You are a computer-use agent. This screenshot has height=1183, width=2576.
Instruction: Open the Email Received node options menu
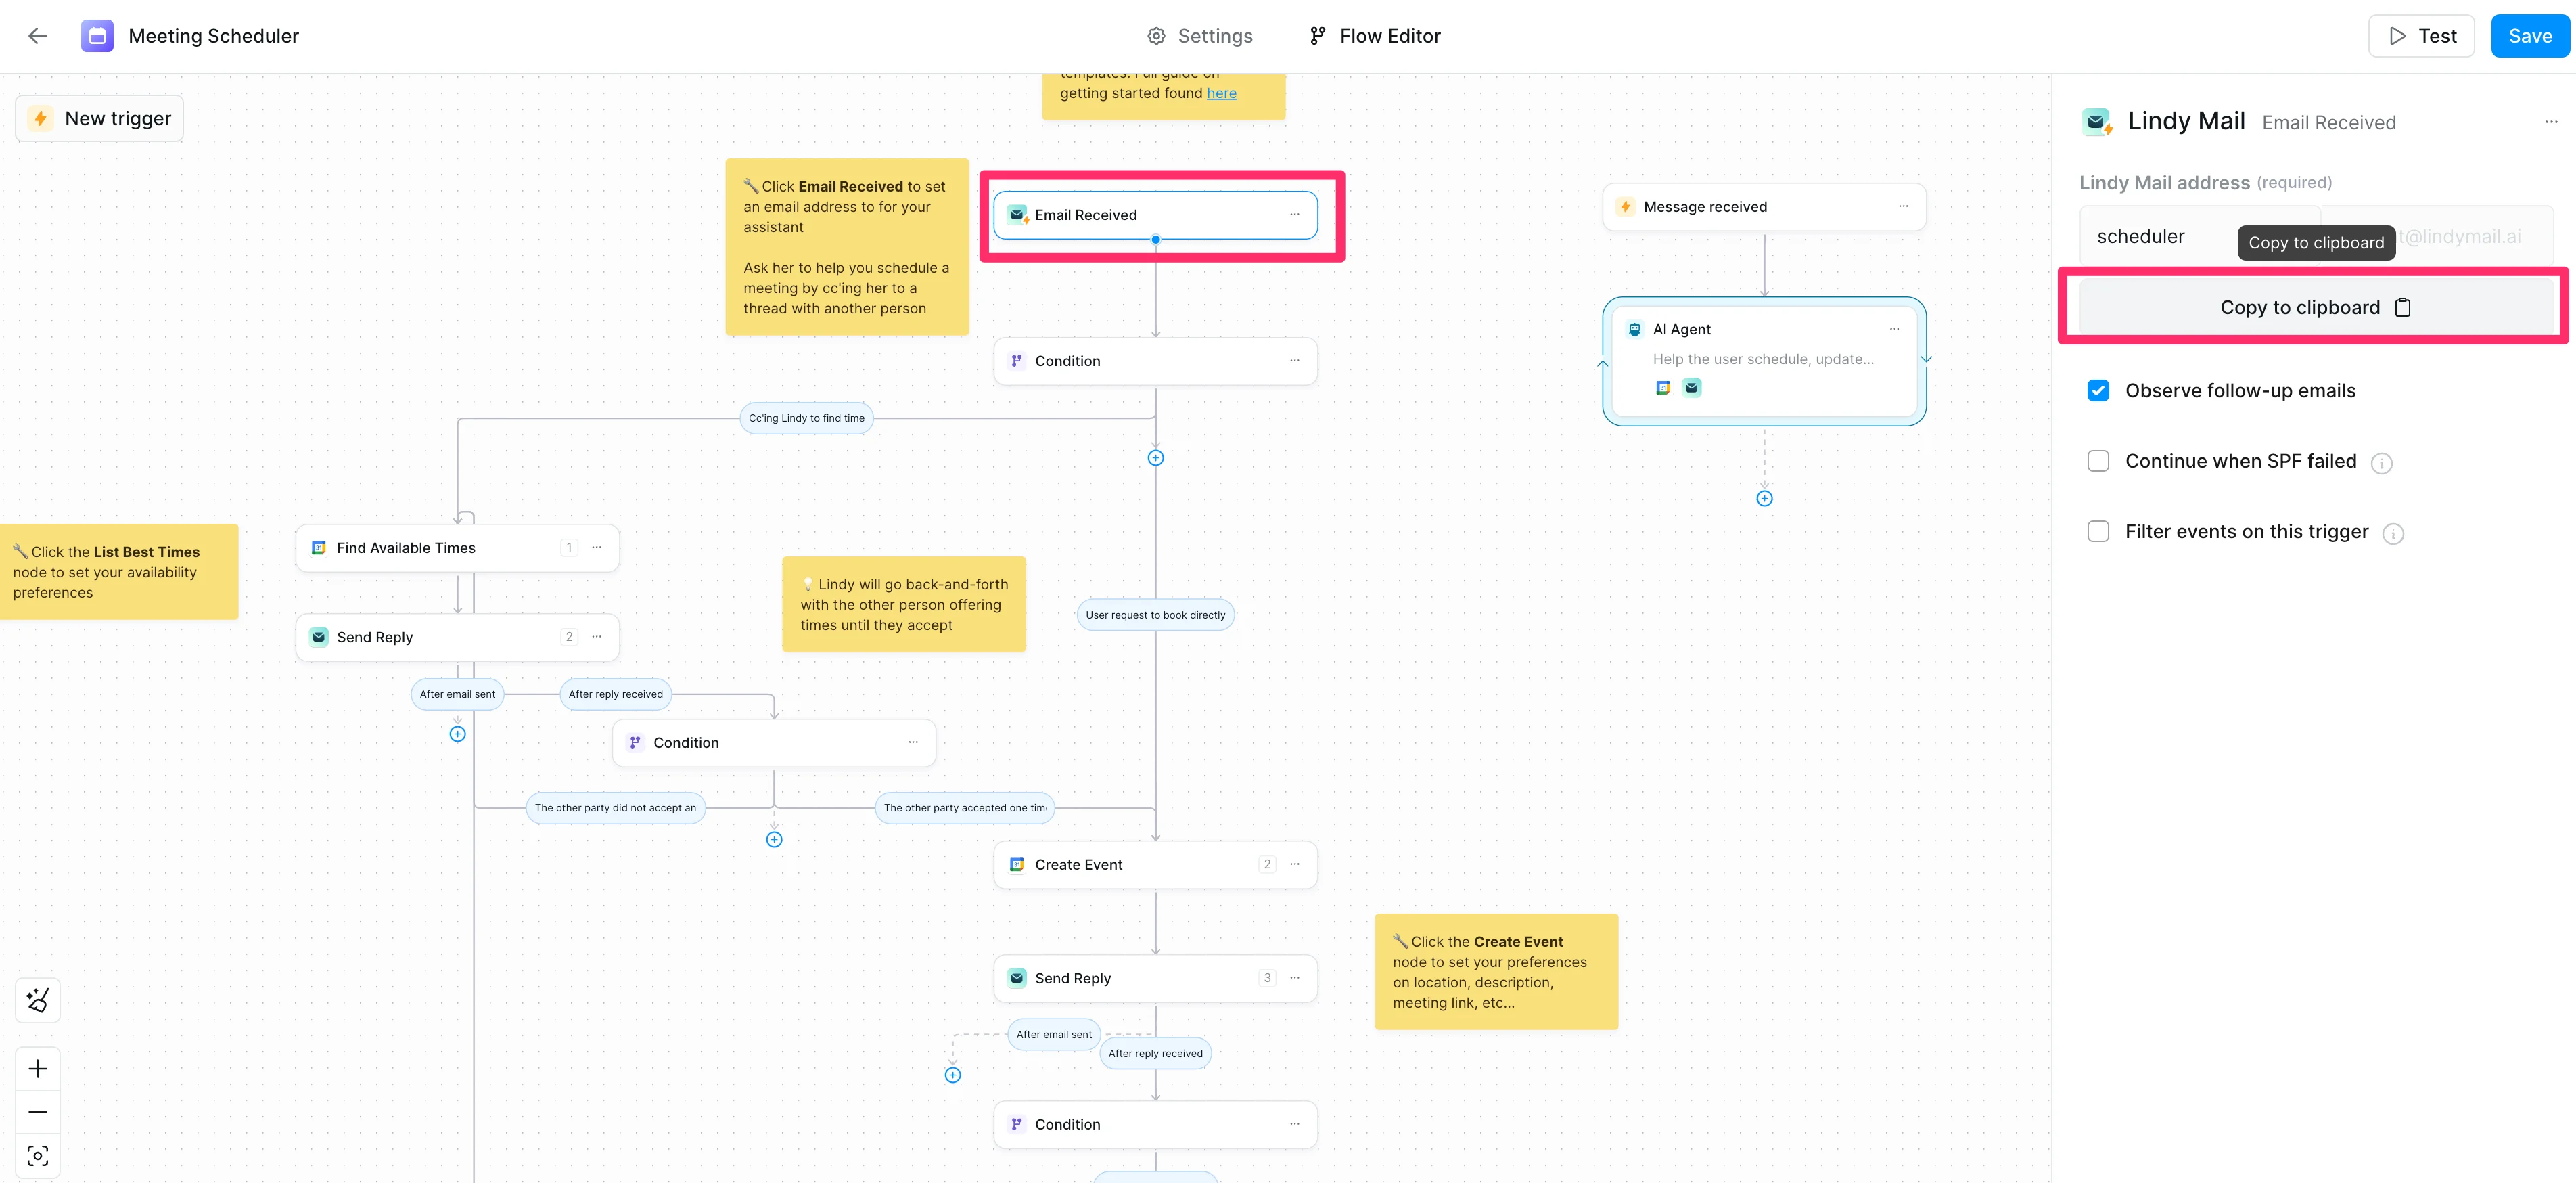click(x=1294, y=214)
